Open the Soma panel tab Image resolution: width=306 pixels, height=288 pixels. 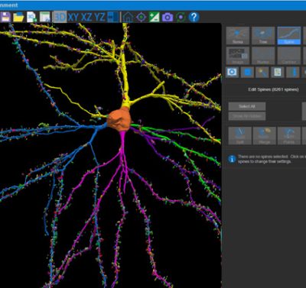238,36
